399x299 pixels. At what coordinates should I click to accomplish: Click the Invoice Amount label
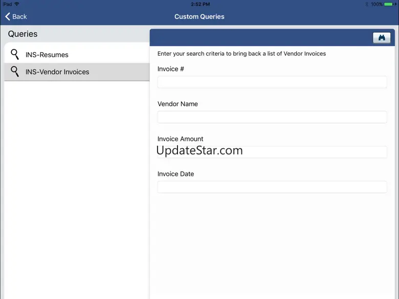180,139
